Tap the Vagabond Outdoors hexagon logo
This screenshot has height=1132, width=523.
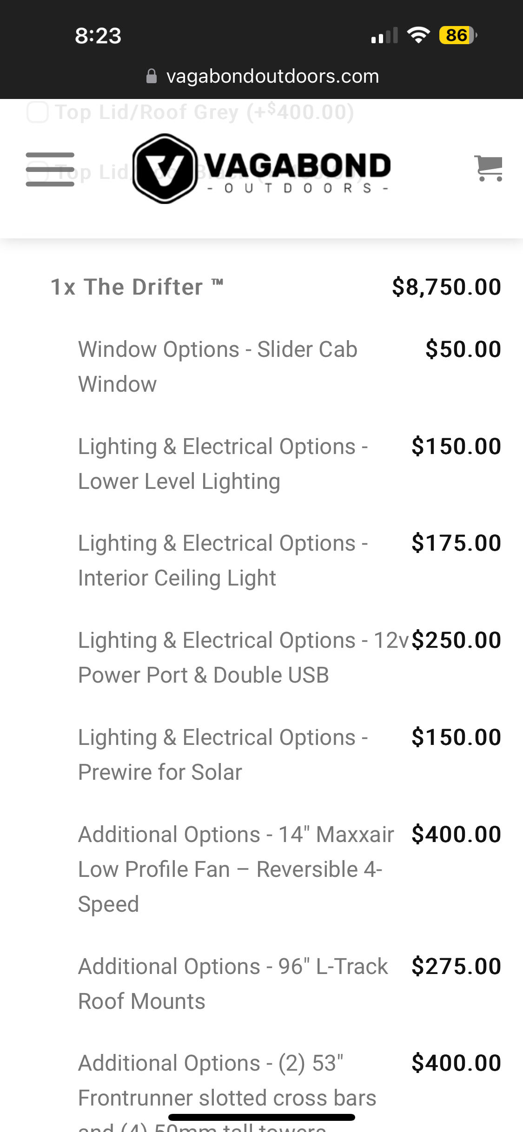[x=261, y=169]
